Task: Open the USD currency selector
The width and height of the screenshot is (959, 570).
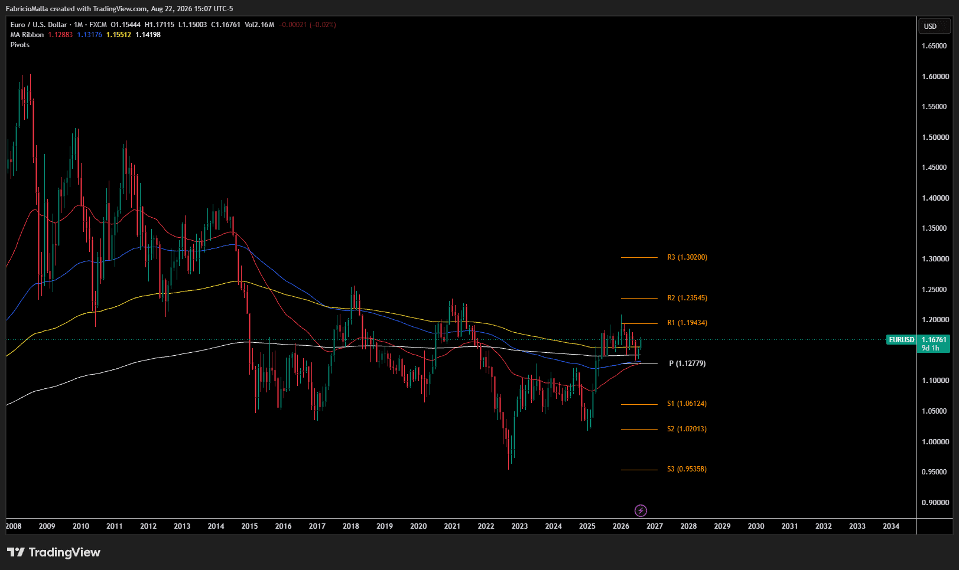Action: coord(934,26)
